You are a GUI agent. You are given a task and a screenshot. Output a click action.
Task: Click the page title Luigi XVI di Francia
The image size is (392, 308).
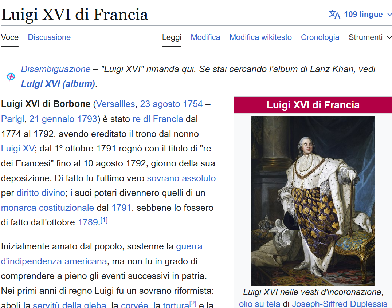pyautogui.click(x=74, y=15)
